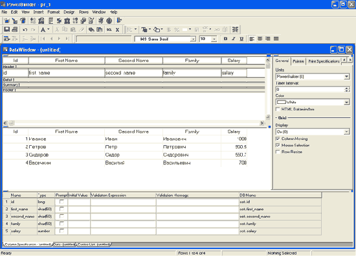Go to the last row with navigation arrow
The image size is (356, 256).
67,39
